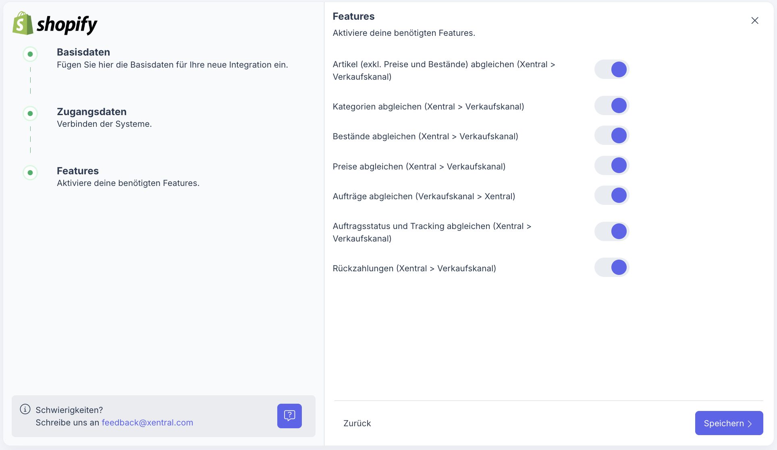Go back with Zurück
The width and height of the screenshot is (777, 450).
coord(357,423)
